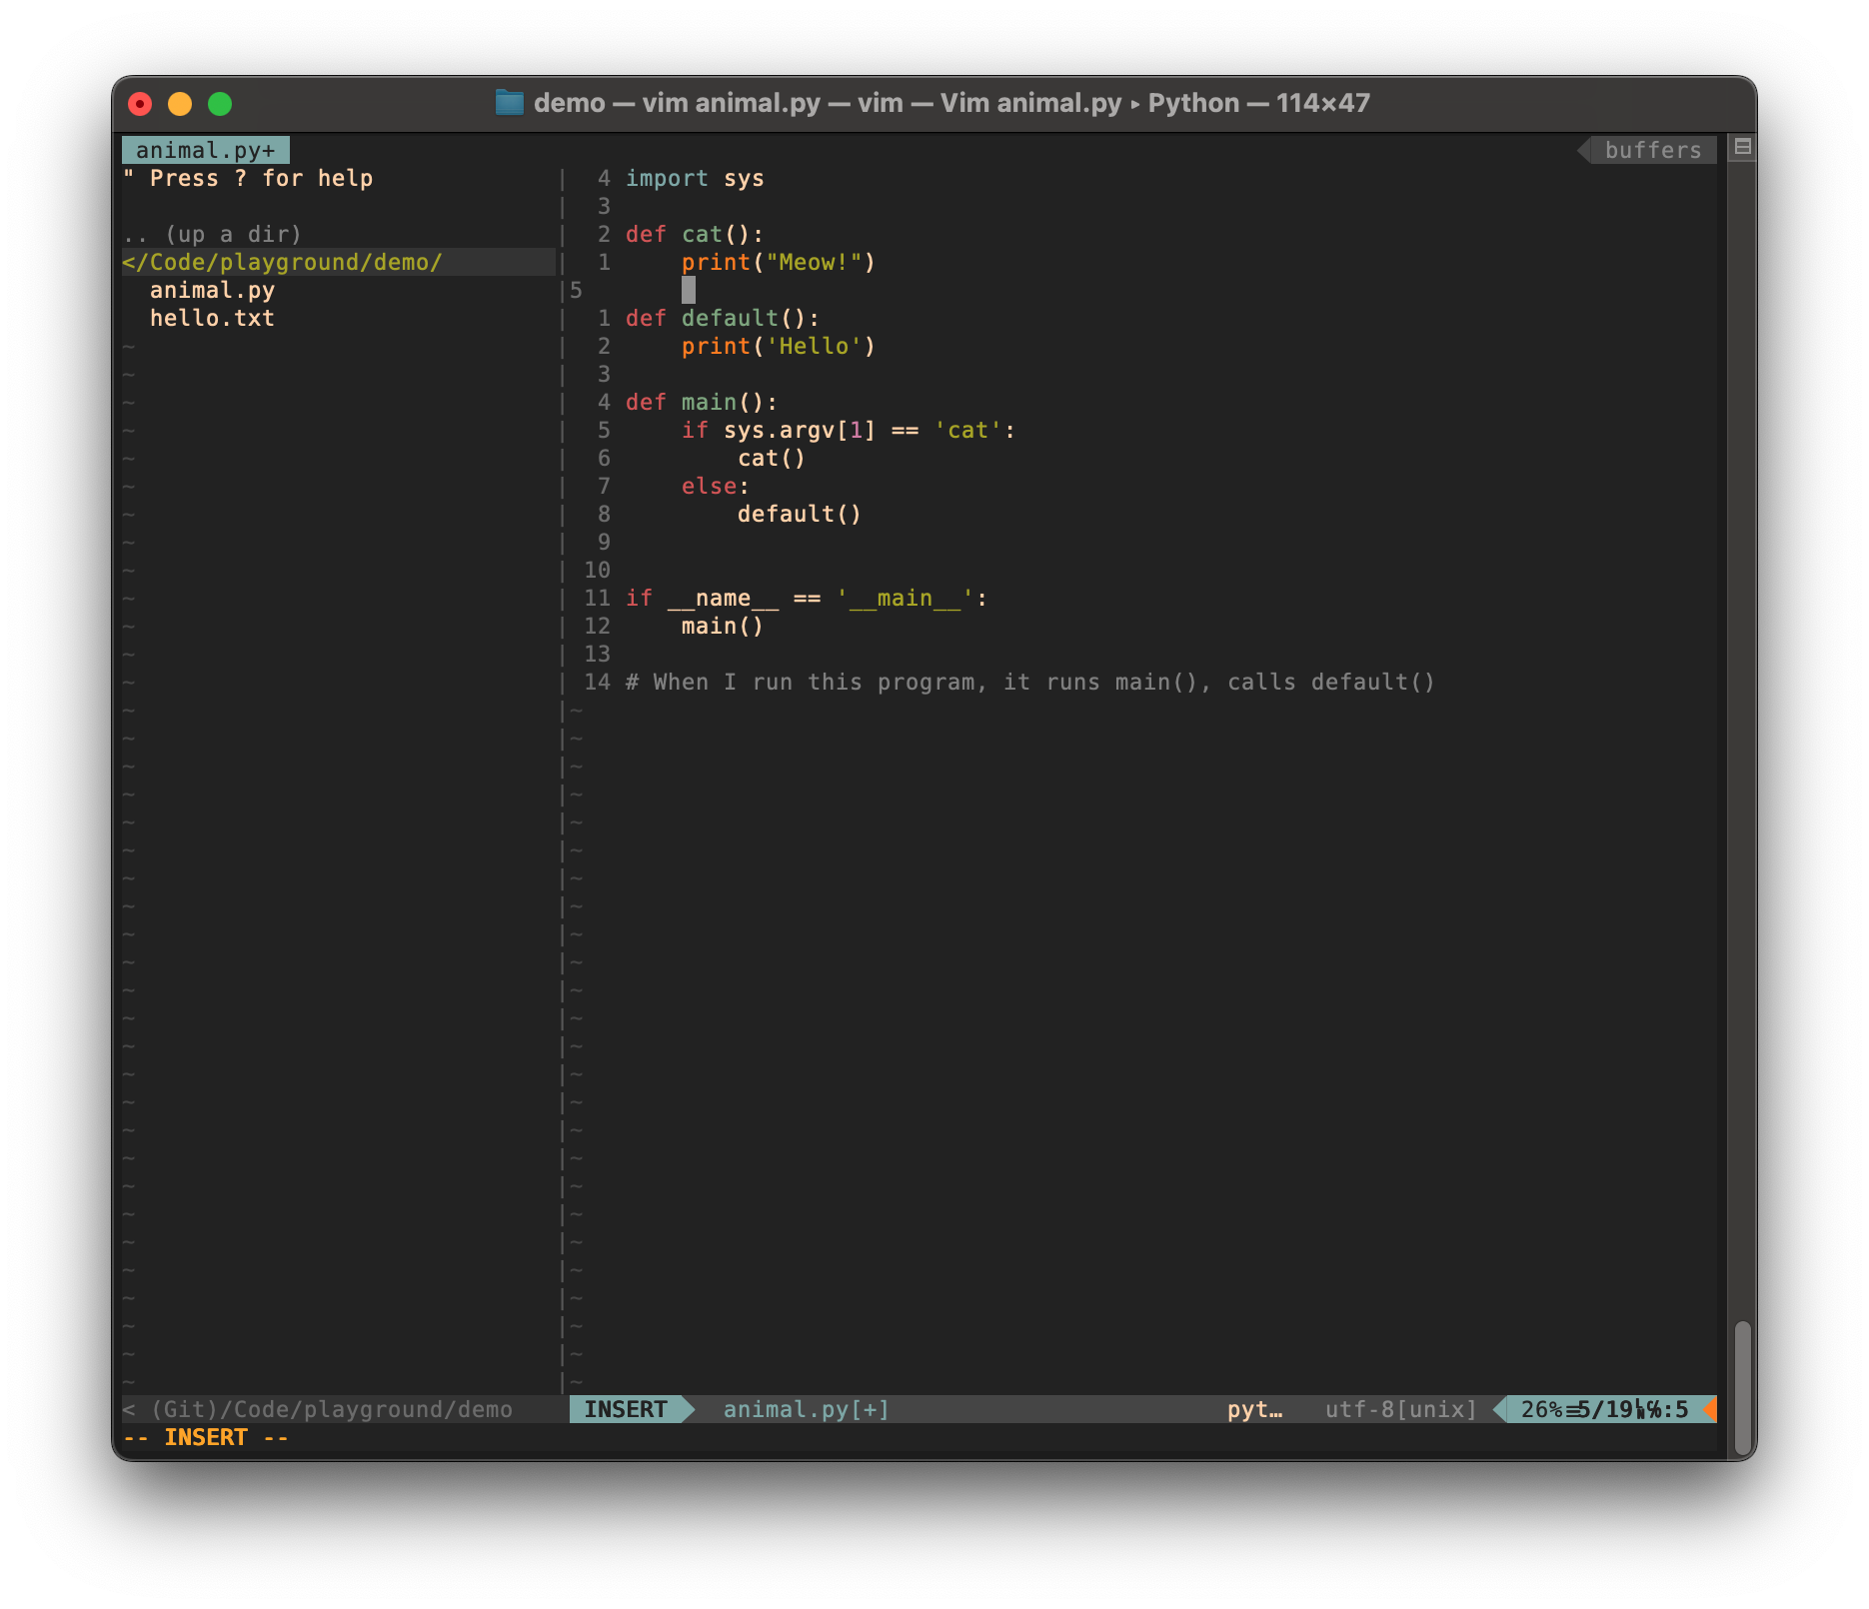Screen dimensions: 1869x1609
Task: Open animal.py in the file tree
Action: coord(212,290)
